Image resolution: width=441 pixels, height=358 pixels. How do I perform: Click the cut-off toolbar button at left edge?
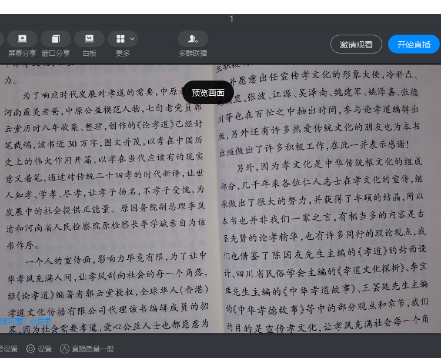pyautogui.click(x=2, y=39)
